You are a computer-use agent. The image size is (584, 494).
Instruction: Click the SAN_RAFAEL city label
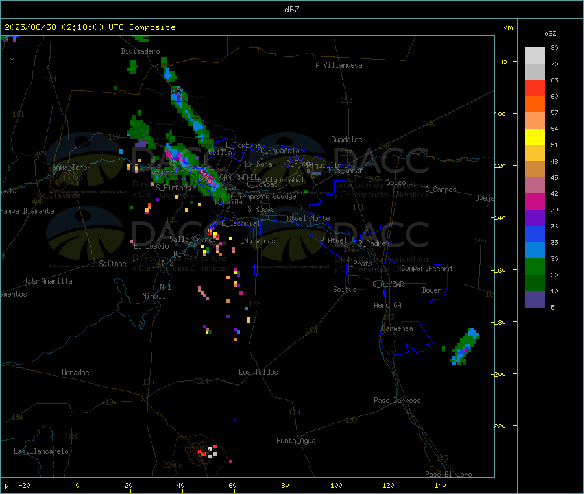click(x=238, y=177)
